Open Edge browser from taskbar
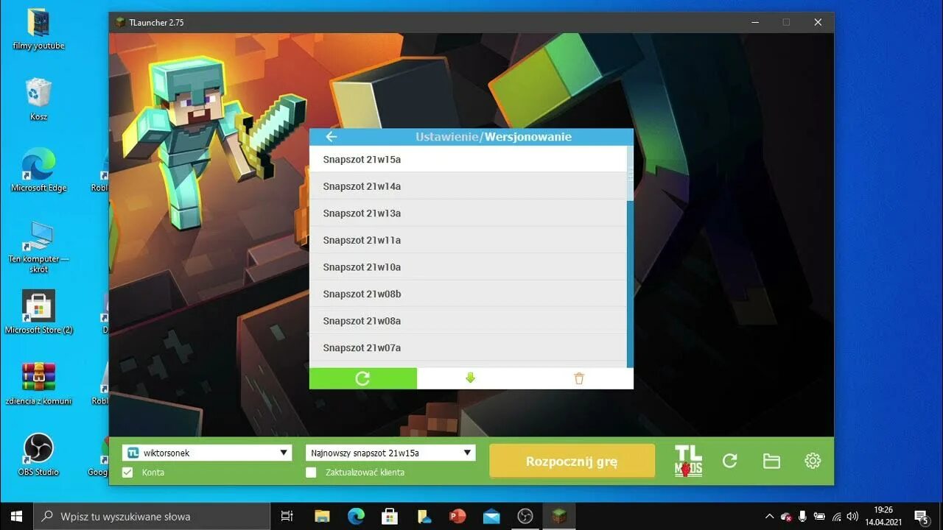 pos(356,516)
